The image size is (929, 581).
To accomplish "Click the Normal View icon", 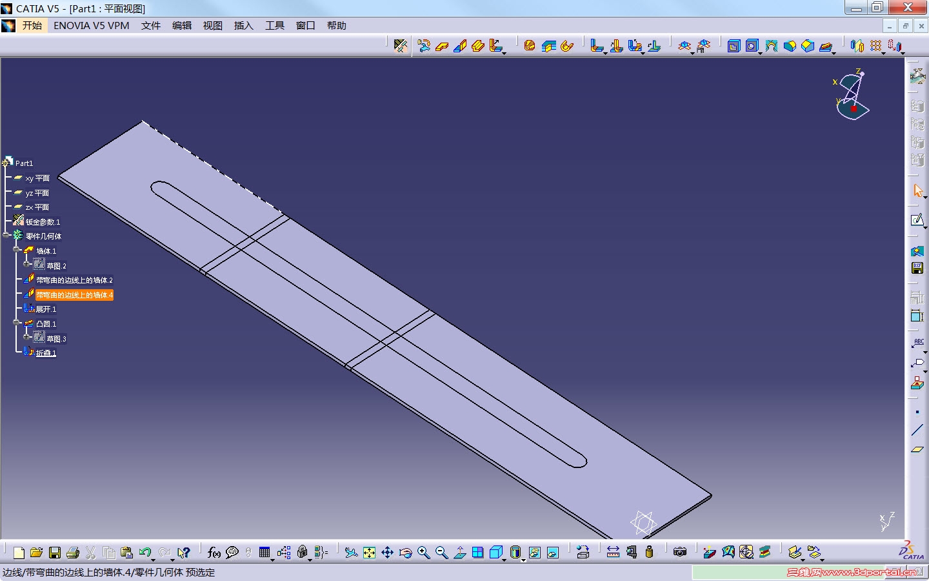I will pyautogui.click(x=459, y=552).
